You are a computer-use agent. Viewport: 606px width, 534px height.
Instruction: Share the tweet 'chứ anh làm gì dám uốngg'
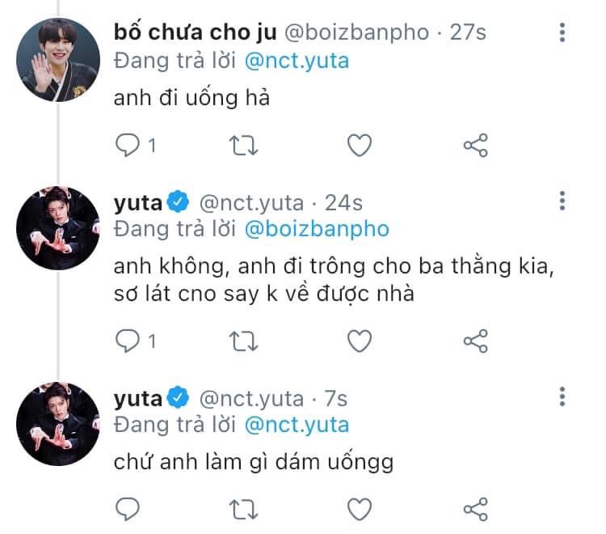tap(475, 508)
